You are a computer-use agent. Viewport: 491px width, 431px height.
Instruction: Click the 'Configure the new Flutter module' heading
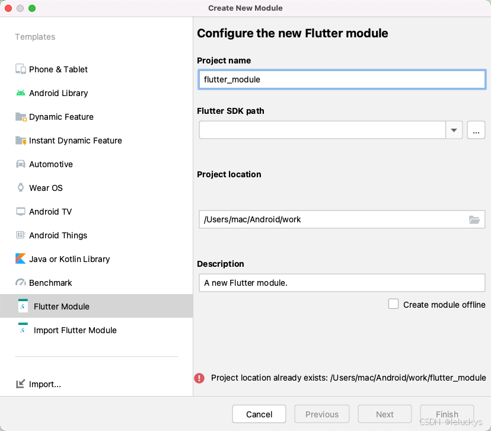coord(292,33)
